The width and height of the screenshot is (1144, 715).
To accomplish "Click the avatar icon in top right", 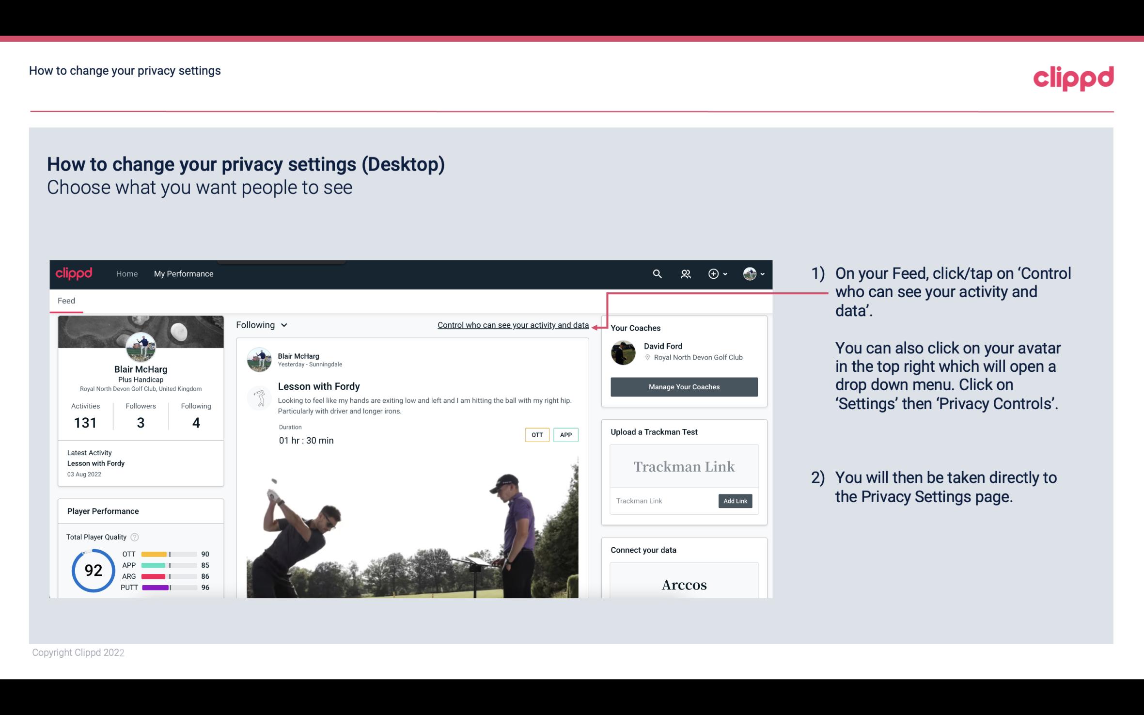I will tap(749, 273).
